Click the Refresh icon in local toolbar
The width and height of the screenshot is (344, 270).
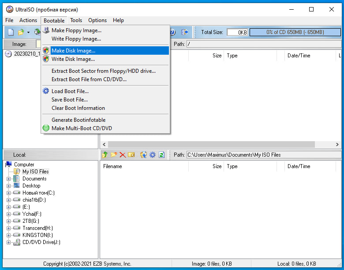pyautogui.click(x=162, y=155)
